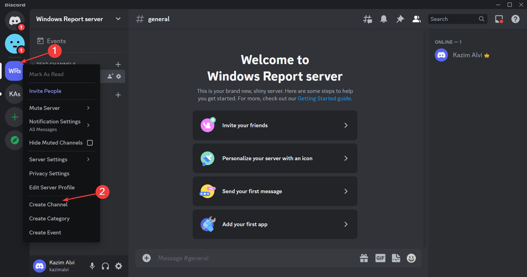Open the Send your first message card

[275, 191]
